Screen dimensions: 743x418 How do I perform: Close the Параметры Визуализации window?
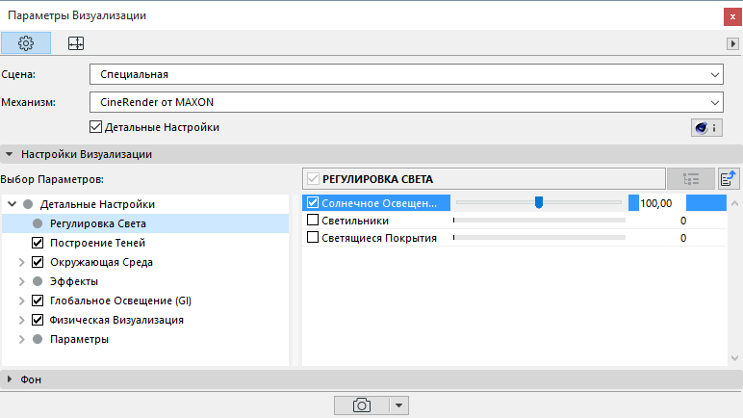[x=732, y=16]
